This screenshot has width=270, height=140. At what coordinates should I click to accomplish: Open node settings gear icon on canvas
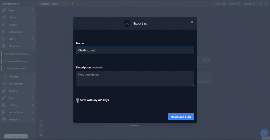(205, 60)
